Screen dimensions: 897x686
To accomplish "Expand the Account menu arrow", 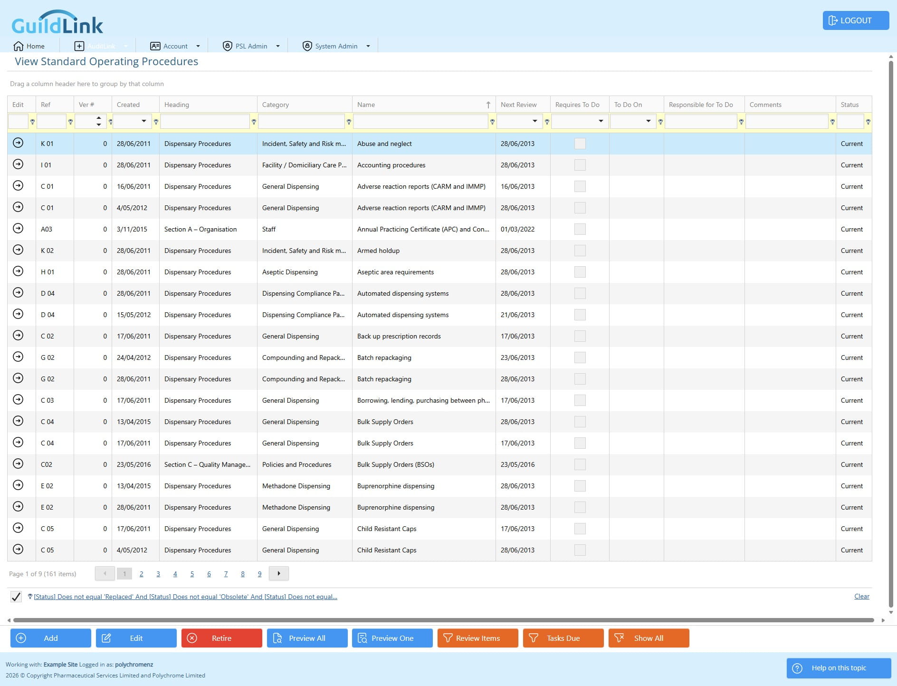I will [x=198, y=46].
